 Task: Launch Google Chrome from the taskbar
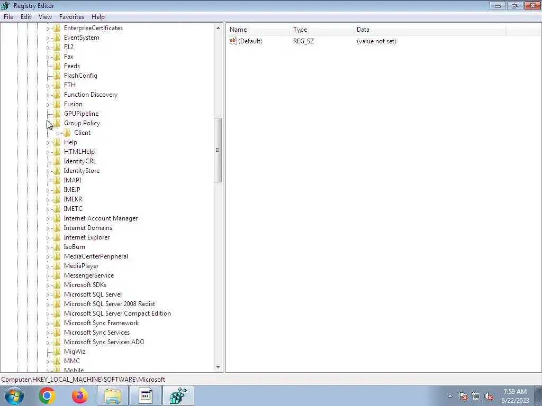tap(47, 395)
